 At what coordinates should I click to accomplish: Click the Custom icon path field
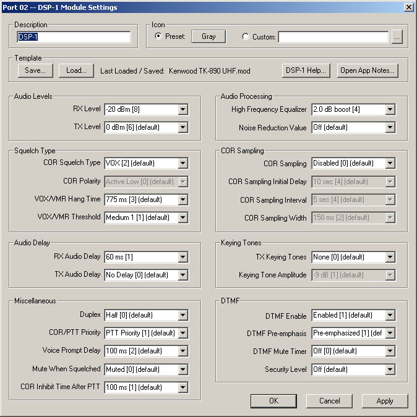pyautogui.click(x=333, y=37)
